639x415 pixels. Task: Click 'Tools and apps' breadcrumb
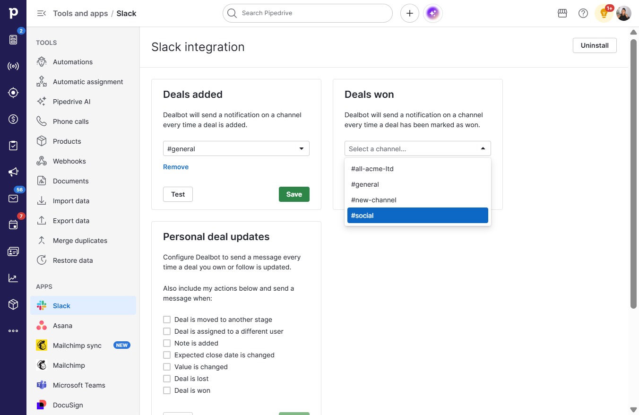pyautogui.click(x=80, y=13)
